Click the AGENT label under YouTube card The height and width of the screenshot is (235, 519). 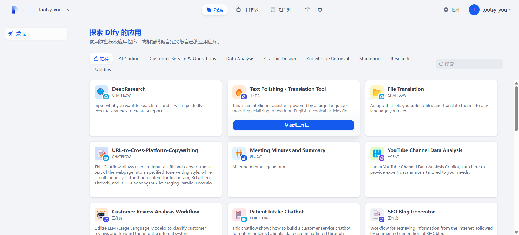(393, 157)
